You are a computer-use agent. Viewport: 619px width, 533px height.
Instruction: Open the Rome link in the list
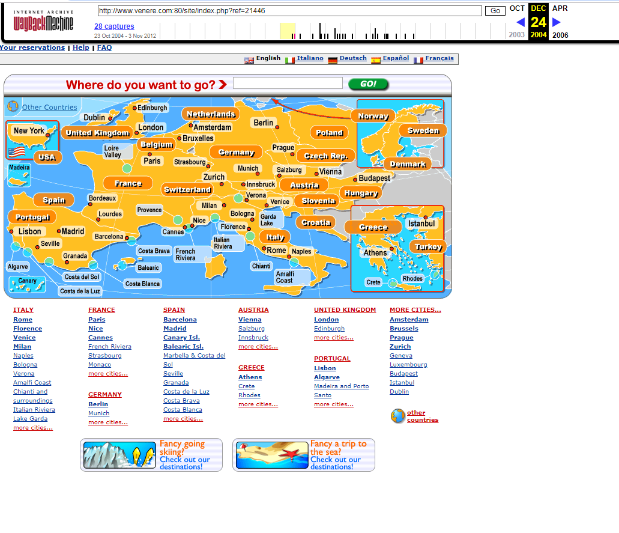click(23, 319)
